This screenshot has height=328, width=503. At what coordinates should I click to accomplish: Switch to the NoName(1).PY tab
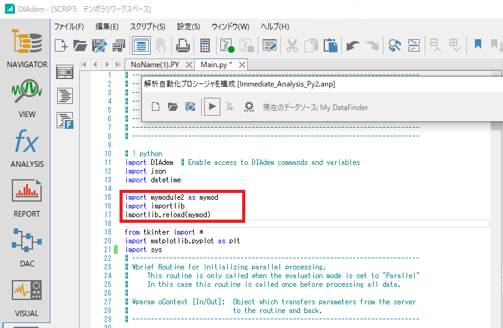click(155, 65)
